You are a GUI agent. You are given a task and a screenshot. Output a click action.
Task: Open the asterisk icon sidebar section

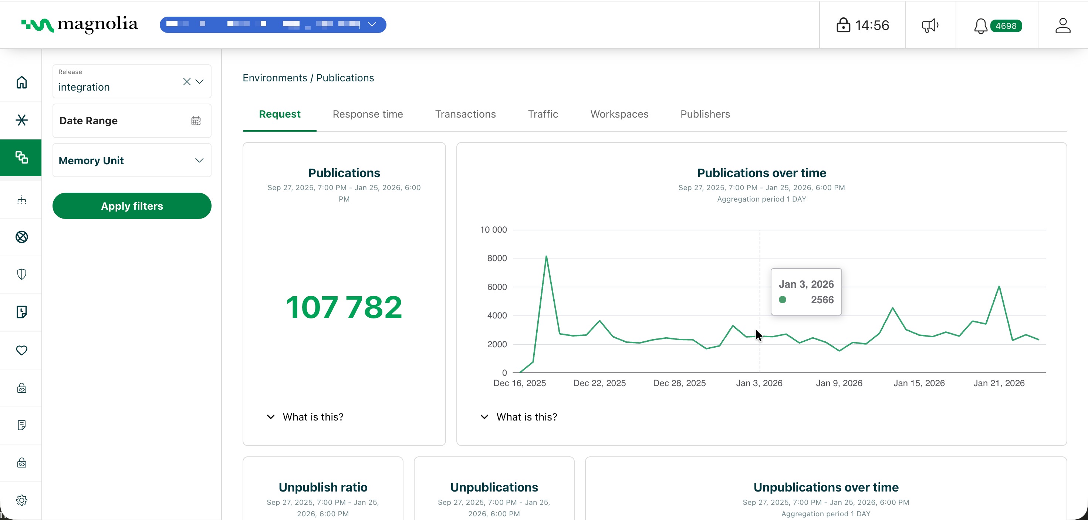coord(21,120)
